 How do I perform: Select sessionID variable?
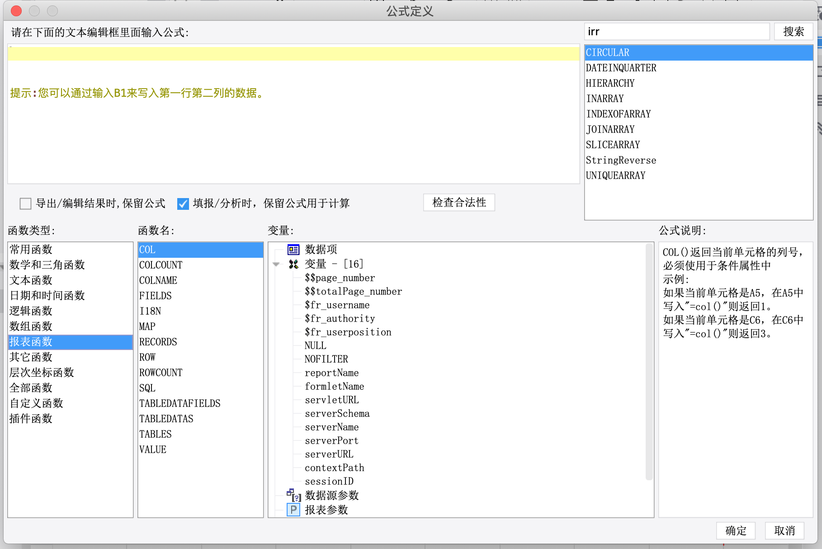coord(329,481)
